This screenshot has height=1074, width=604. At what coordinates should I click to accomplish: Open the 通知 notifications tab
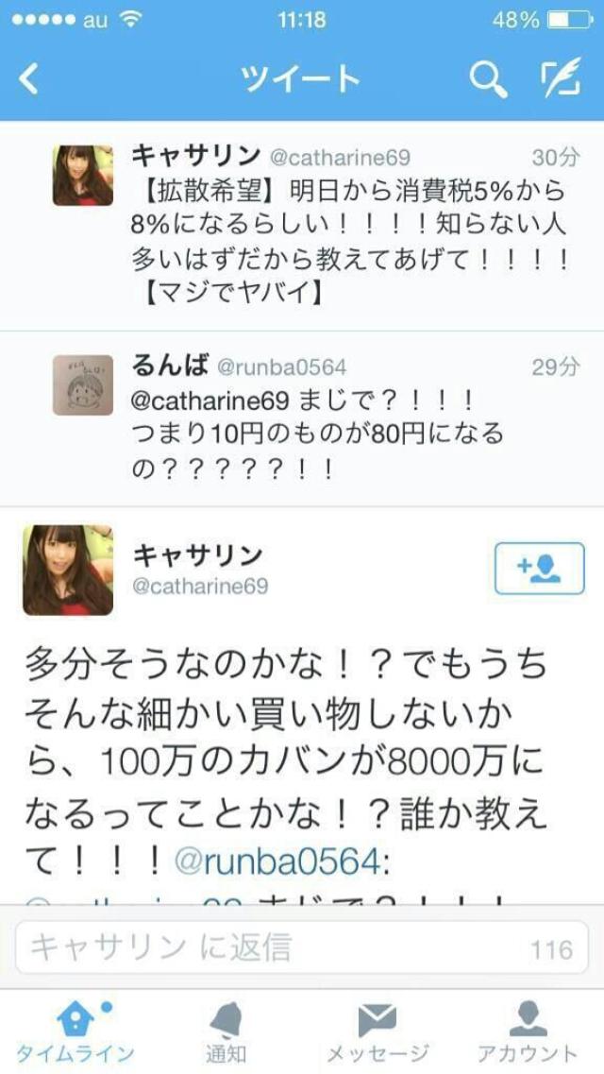(x=226, y=1032)
